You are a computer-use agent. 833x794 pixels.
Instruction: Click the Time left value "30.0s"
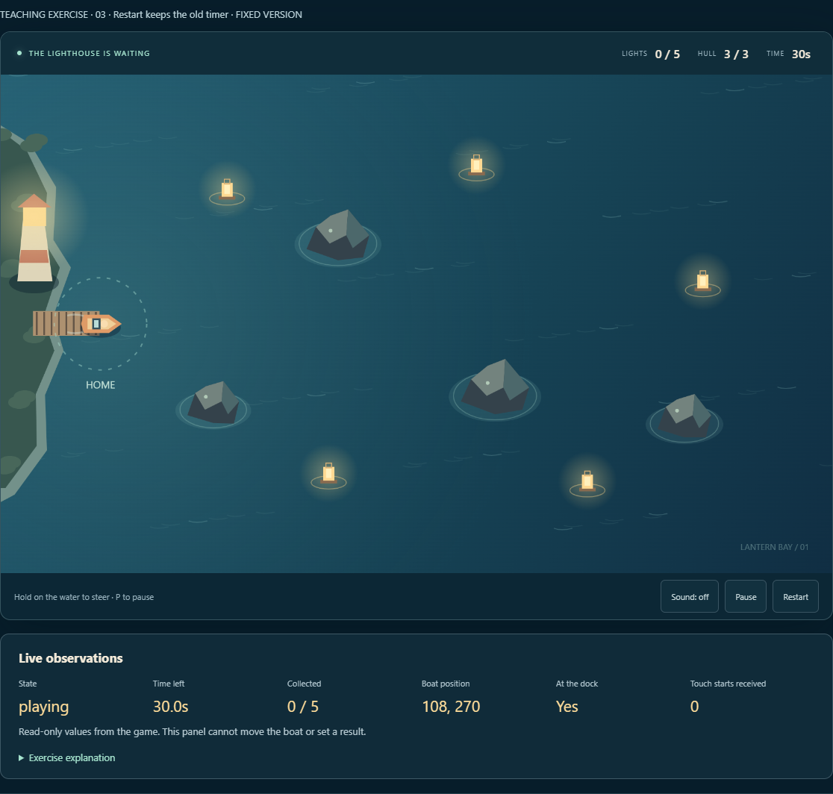point(170,707)
